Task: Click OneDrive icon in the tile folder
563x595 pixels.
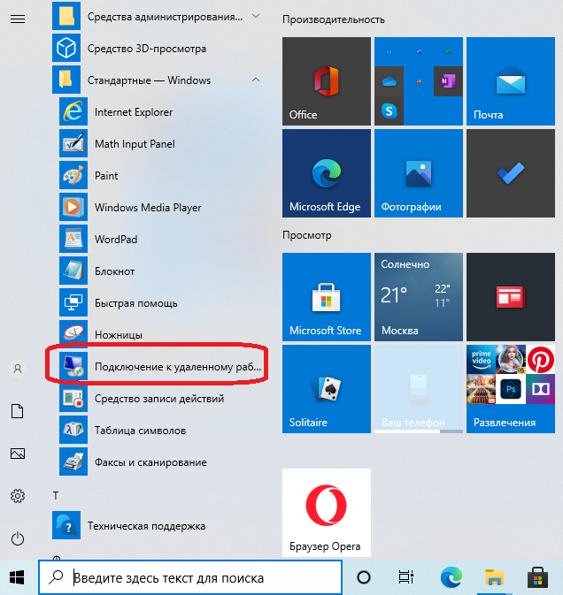Action: pos(389,81)
